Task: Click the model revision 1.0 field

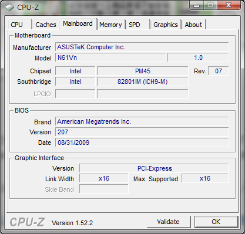Action: (198, 57)
